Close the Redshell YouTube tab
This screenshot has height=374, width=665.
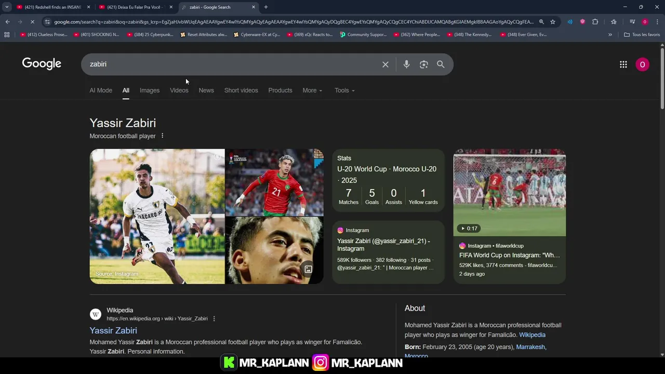tap(88, 7)
